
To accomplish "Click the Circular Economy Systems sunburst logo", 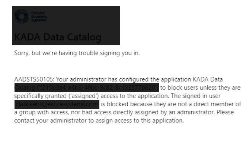I will tap(22, 16).
